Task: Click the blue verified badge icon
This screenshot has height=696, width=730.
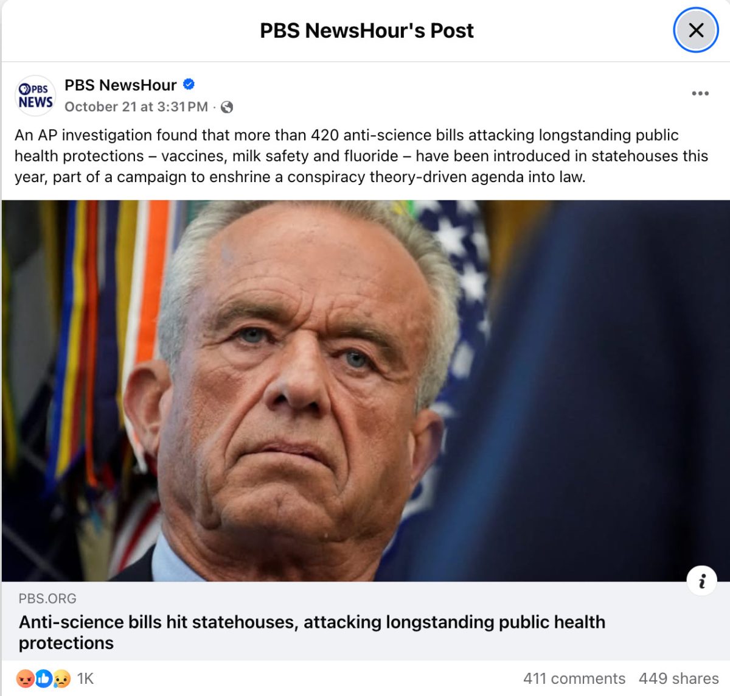Action: tap(189, 85)
